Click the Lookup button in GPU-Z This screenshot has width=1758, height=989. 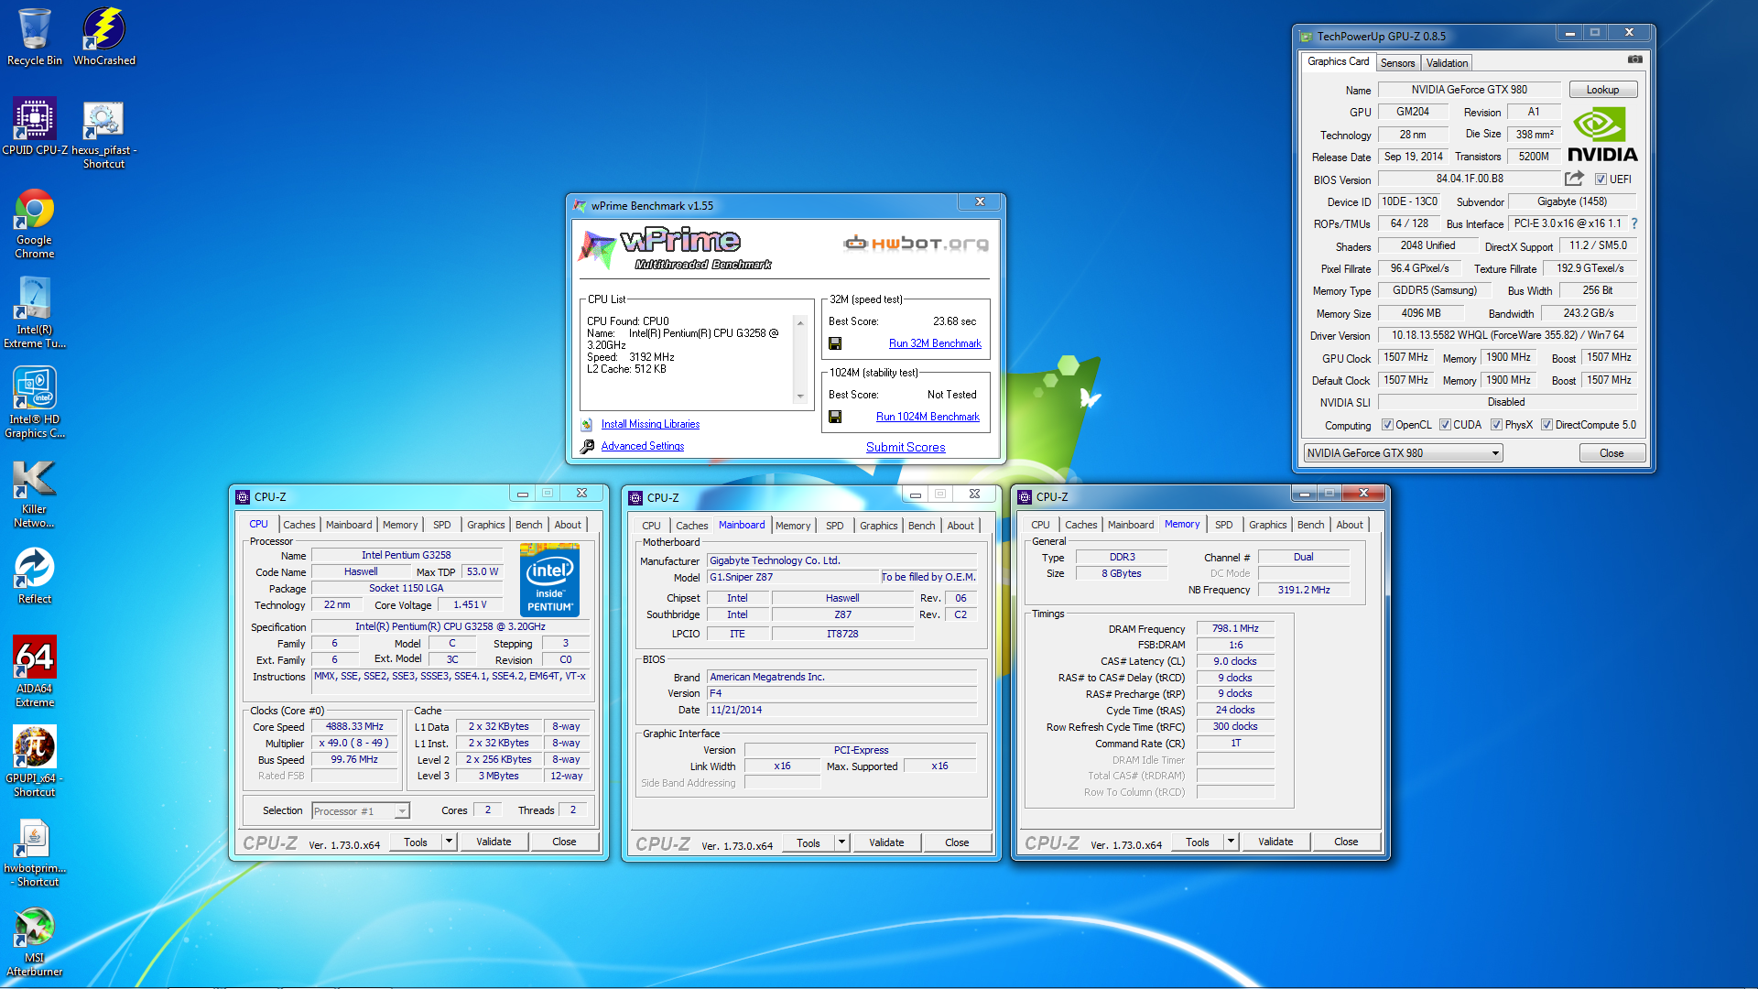[x=1602, y=90]
